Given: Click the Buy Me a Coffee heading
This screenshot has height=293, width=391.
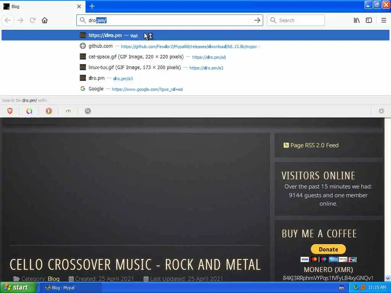Looking at the screenshot, I should (319, 234).
